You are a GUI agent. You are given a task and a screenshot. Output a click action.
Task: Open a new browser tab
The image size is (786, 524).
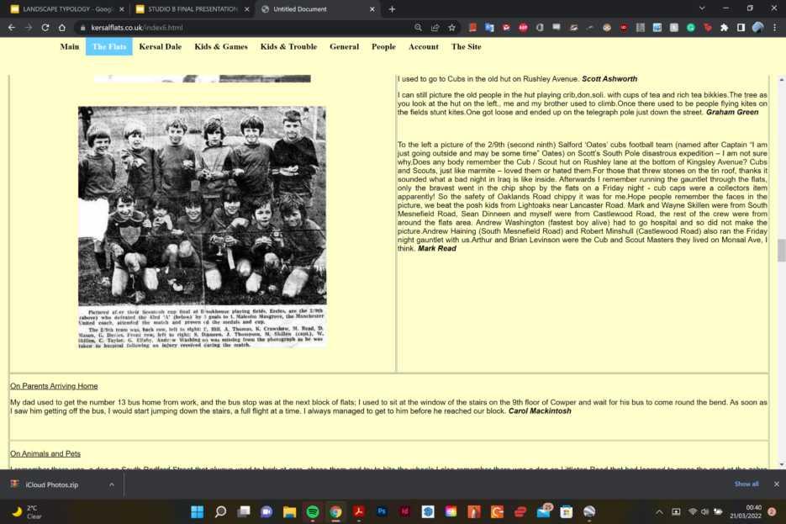(x=392, y=9)
